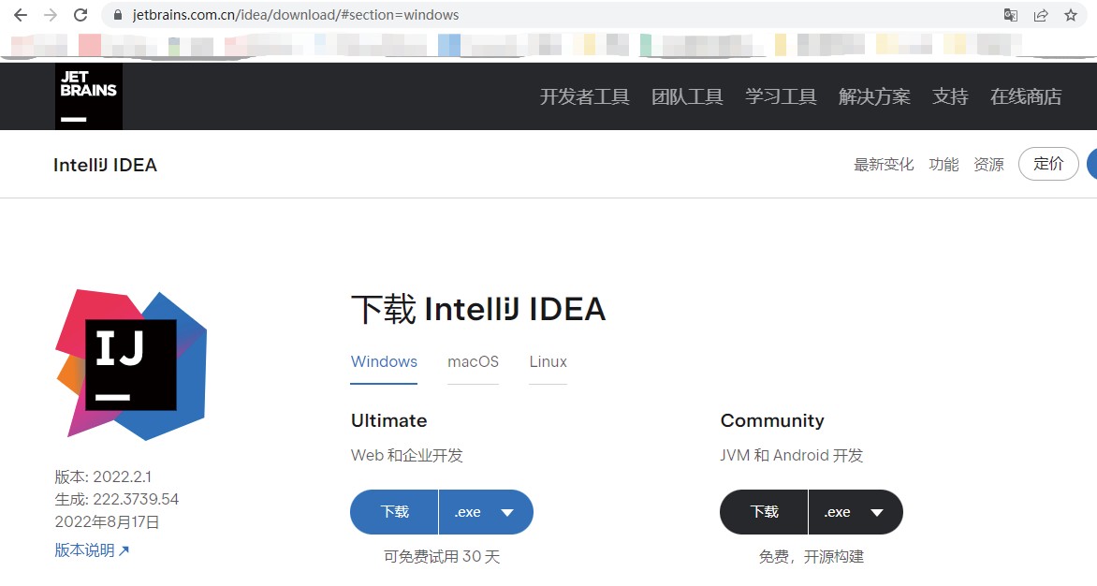
Task: Click the 定价 pricing button
Action: coord(1048,164)
